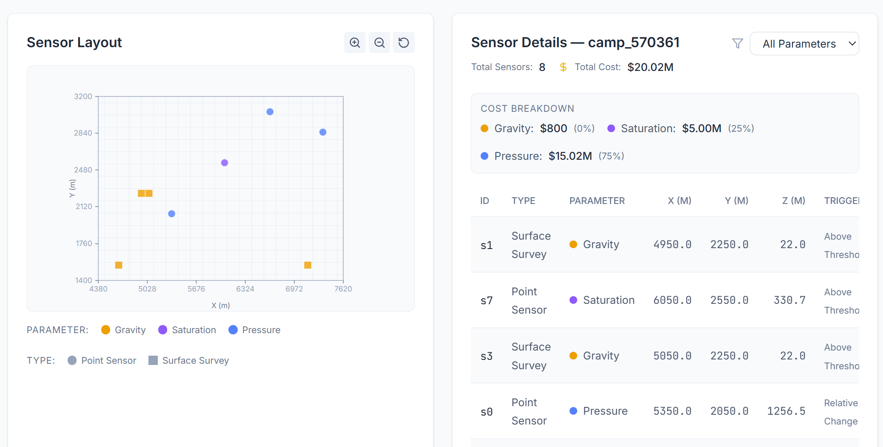Toggle Gravity in the parameter legend
The height and width of the screenshot is (447, 883).
[x=123, y=330]
